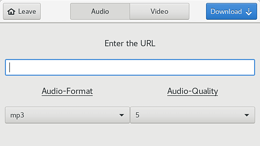Screen dimensions: 260x146
Task: Click the underlined Audio-Format heading
Action: tap(67, 91)
